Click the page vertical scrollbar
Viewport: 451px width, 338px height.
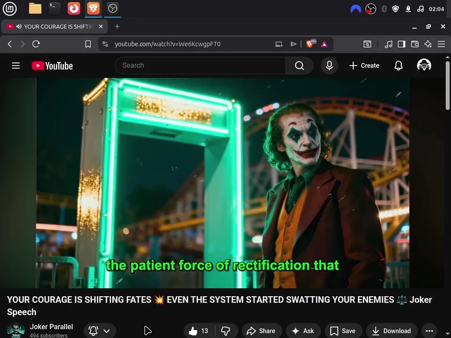click(448, 85)
